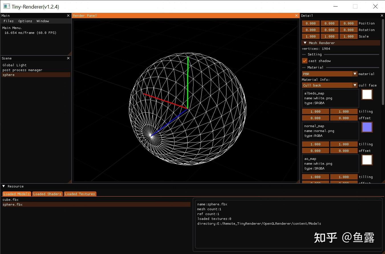
Task: Close the Detail panel with its X icon
Action: (x=382, y=16)
